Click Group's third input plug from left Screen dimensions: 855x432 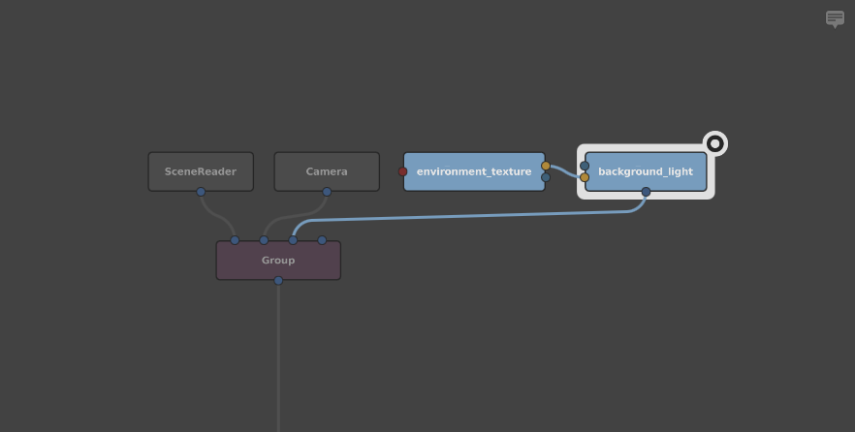(x=293, y=240)
